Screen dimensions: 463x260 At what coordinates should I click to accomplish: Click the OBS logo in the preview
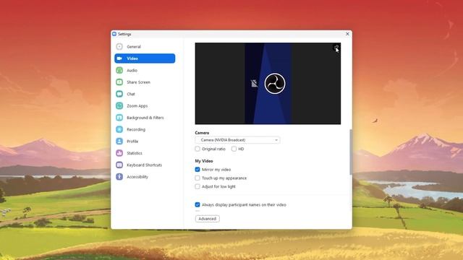(x=275, y=84)
